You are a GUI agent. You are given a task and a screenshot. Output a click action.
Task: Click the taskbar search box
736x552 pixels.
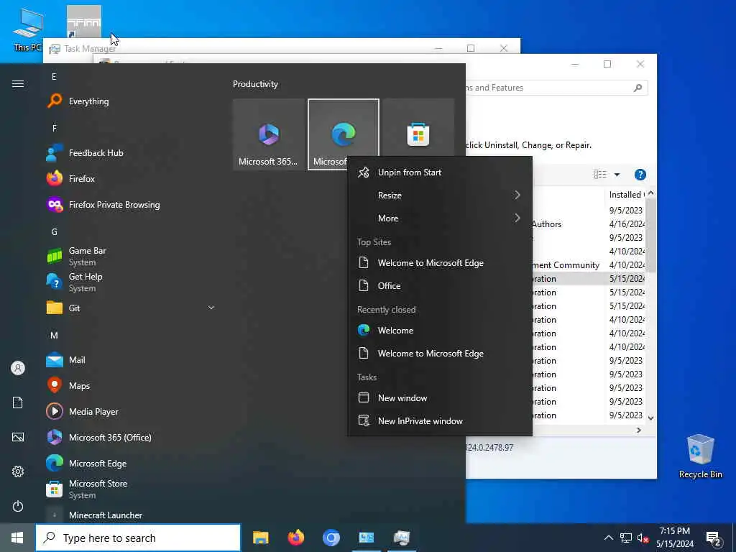pyautogui.click(x=138, y=538)
